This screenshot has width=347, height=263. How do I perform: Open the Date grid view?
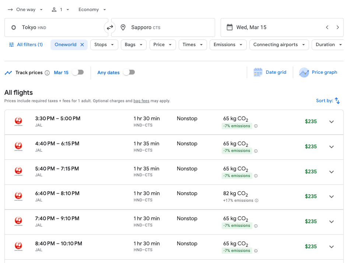[270, 72]
